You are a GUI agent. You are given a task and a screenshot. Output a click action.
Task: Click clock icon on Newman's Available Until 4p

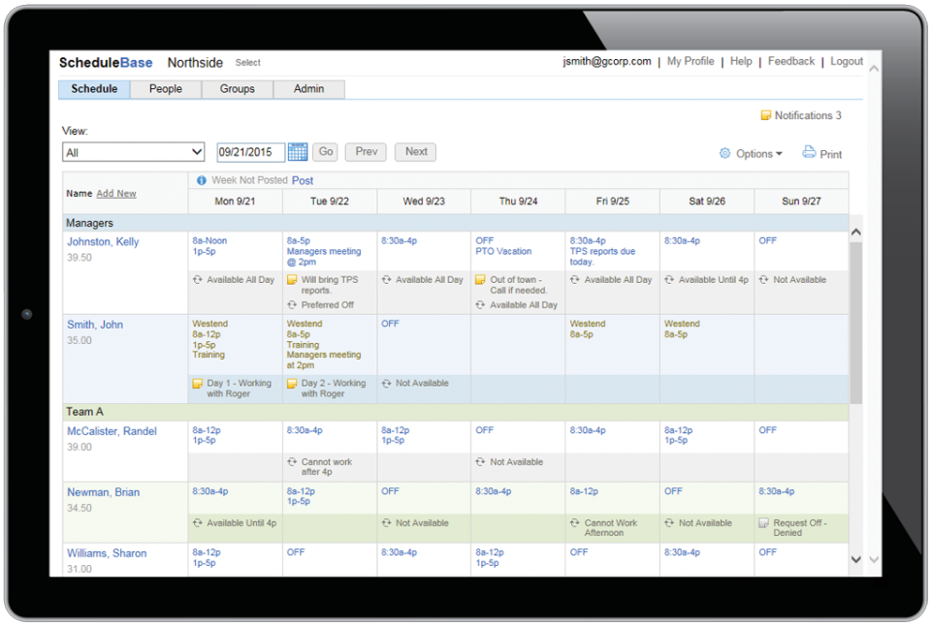pyautogui.click(x=198, y=523)
